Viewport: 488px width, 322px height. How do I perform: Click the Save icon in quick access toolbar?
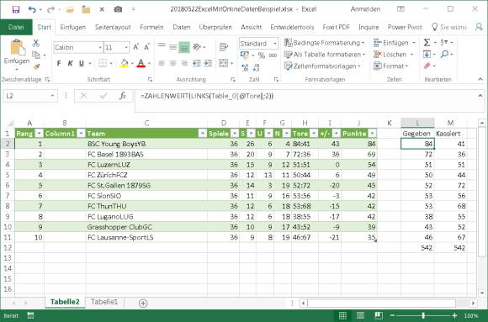(x=15, y=9)
